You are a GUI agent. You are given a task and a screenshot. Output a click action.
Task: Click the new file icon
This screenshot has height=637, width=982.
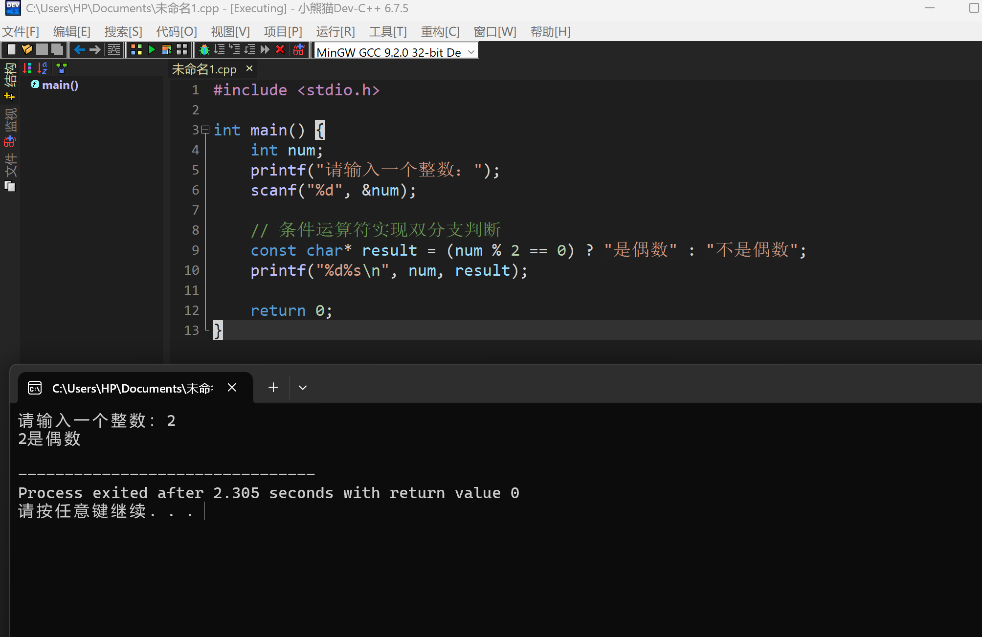(12, 49)
